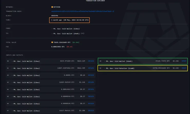Image resolution: width=190 pixels, height=114 pixels.
Task: Open input #7 Mt. Gox Cold Wallet entity
Action: (x=27, y=111)
